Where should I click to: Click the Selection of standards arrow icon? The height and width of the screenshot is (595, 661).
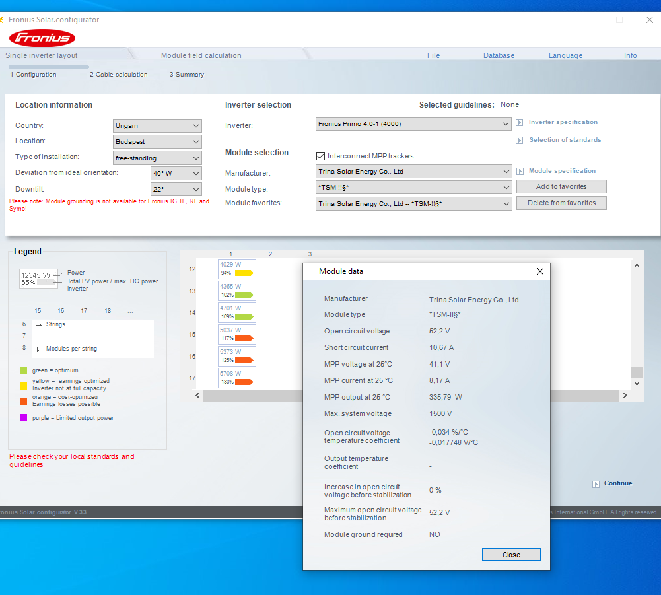pyautogui.click(x=520, y=140)
